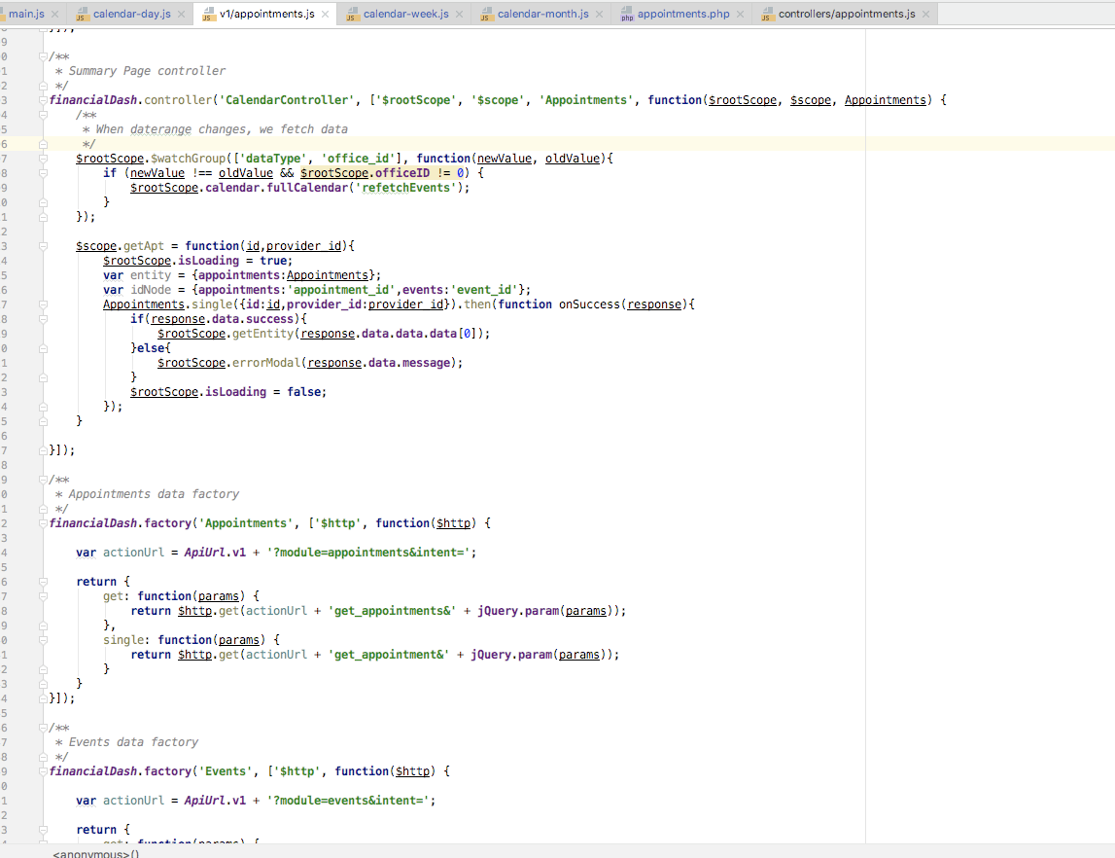
Task: Click the JS icon on calendar-month.js tab
Action: coord(486,15)
